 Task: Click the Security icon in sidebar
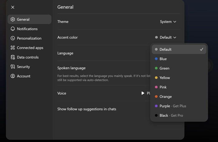[x=13, y=67]
